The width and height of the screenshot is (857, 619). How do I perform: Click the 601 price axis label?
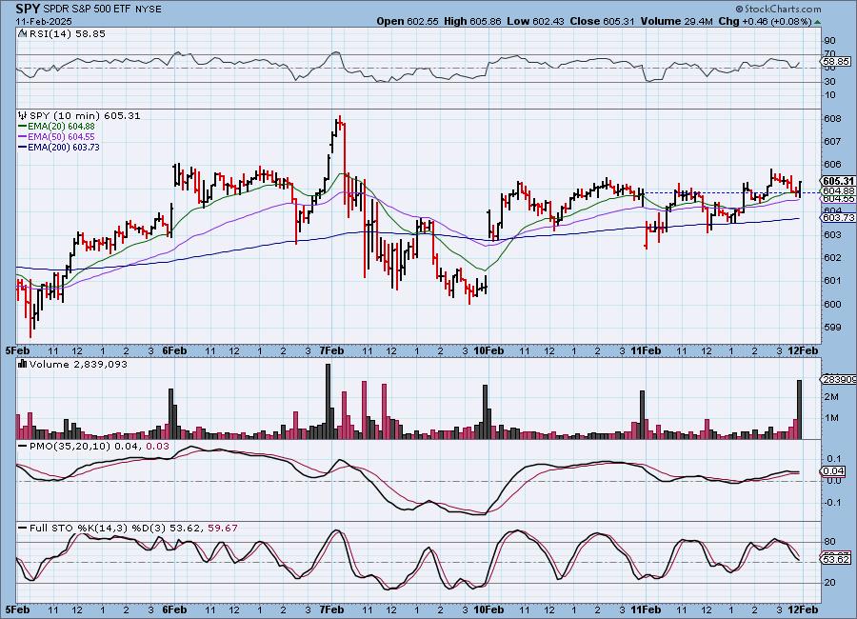832,281
